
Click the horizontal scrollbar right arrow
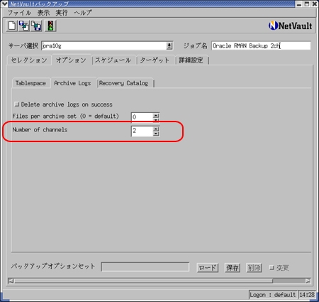tap(308, 281)
